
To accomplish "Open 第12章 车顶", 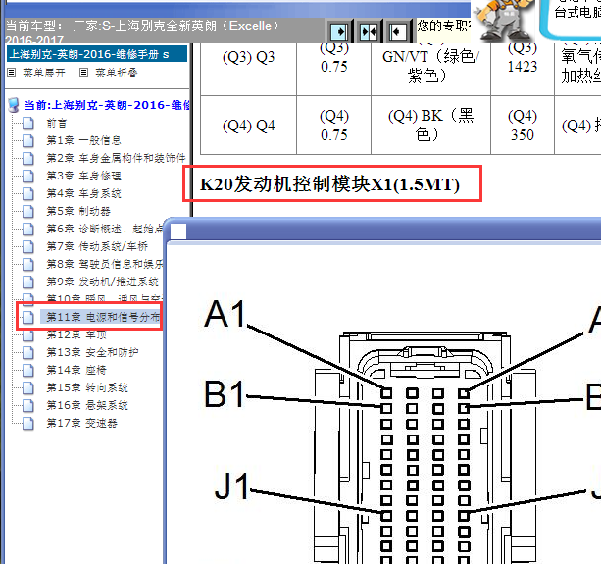I will coord(75,334).
